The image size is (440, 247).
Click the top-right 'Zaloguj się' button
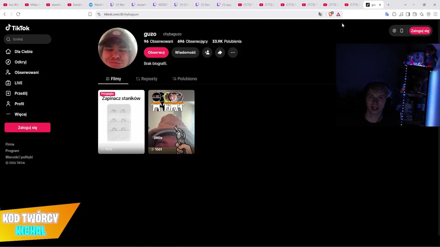420,31
